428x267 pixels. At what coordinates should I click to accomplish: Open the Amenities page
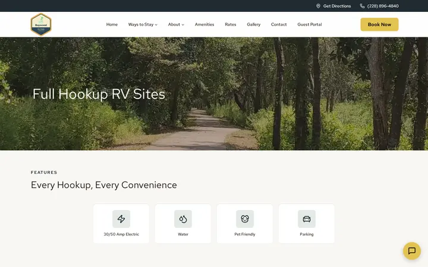pos(204,24)
